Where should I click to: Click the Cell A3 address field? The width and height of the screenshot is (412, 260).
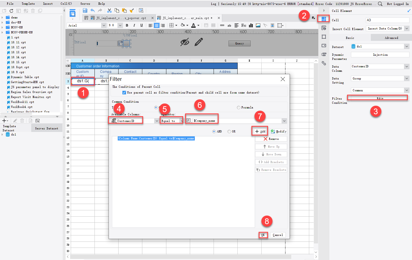(387, 20)
